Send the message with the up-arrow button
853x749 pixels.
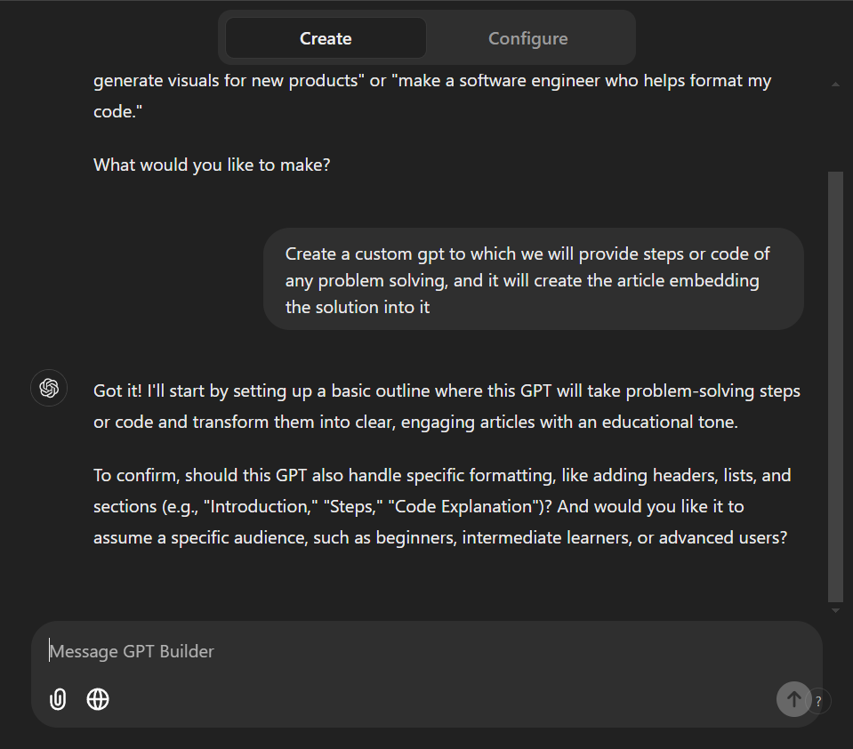pos(793,699)
